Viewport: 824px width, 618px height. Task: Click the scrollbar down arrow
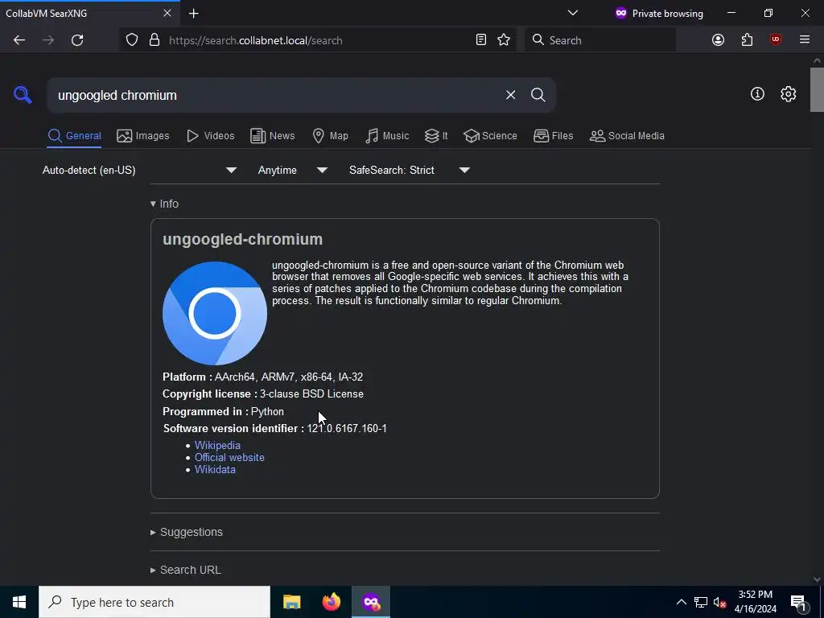click(x=817, y=579)
